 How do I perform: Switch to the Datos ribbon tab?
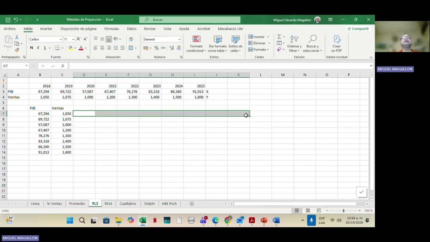tap(132, 29)
